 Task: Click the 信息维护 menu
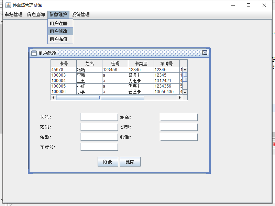point(58,14)
